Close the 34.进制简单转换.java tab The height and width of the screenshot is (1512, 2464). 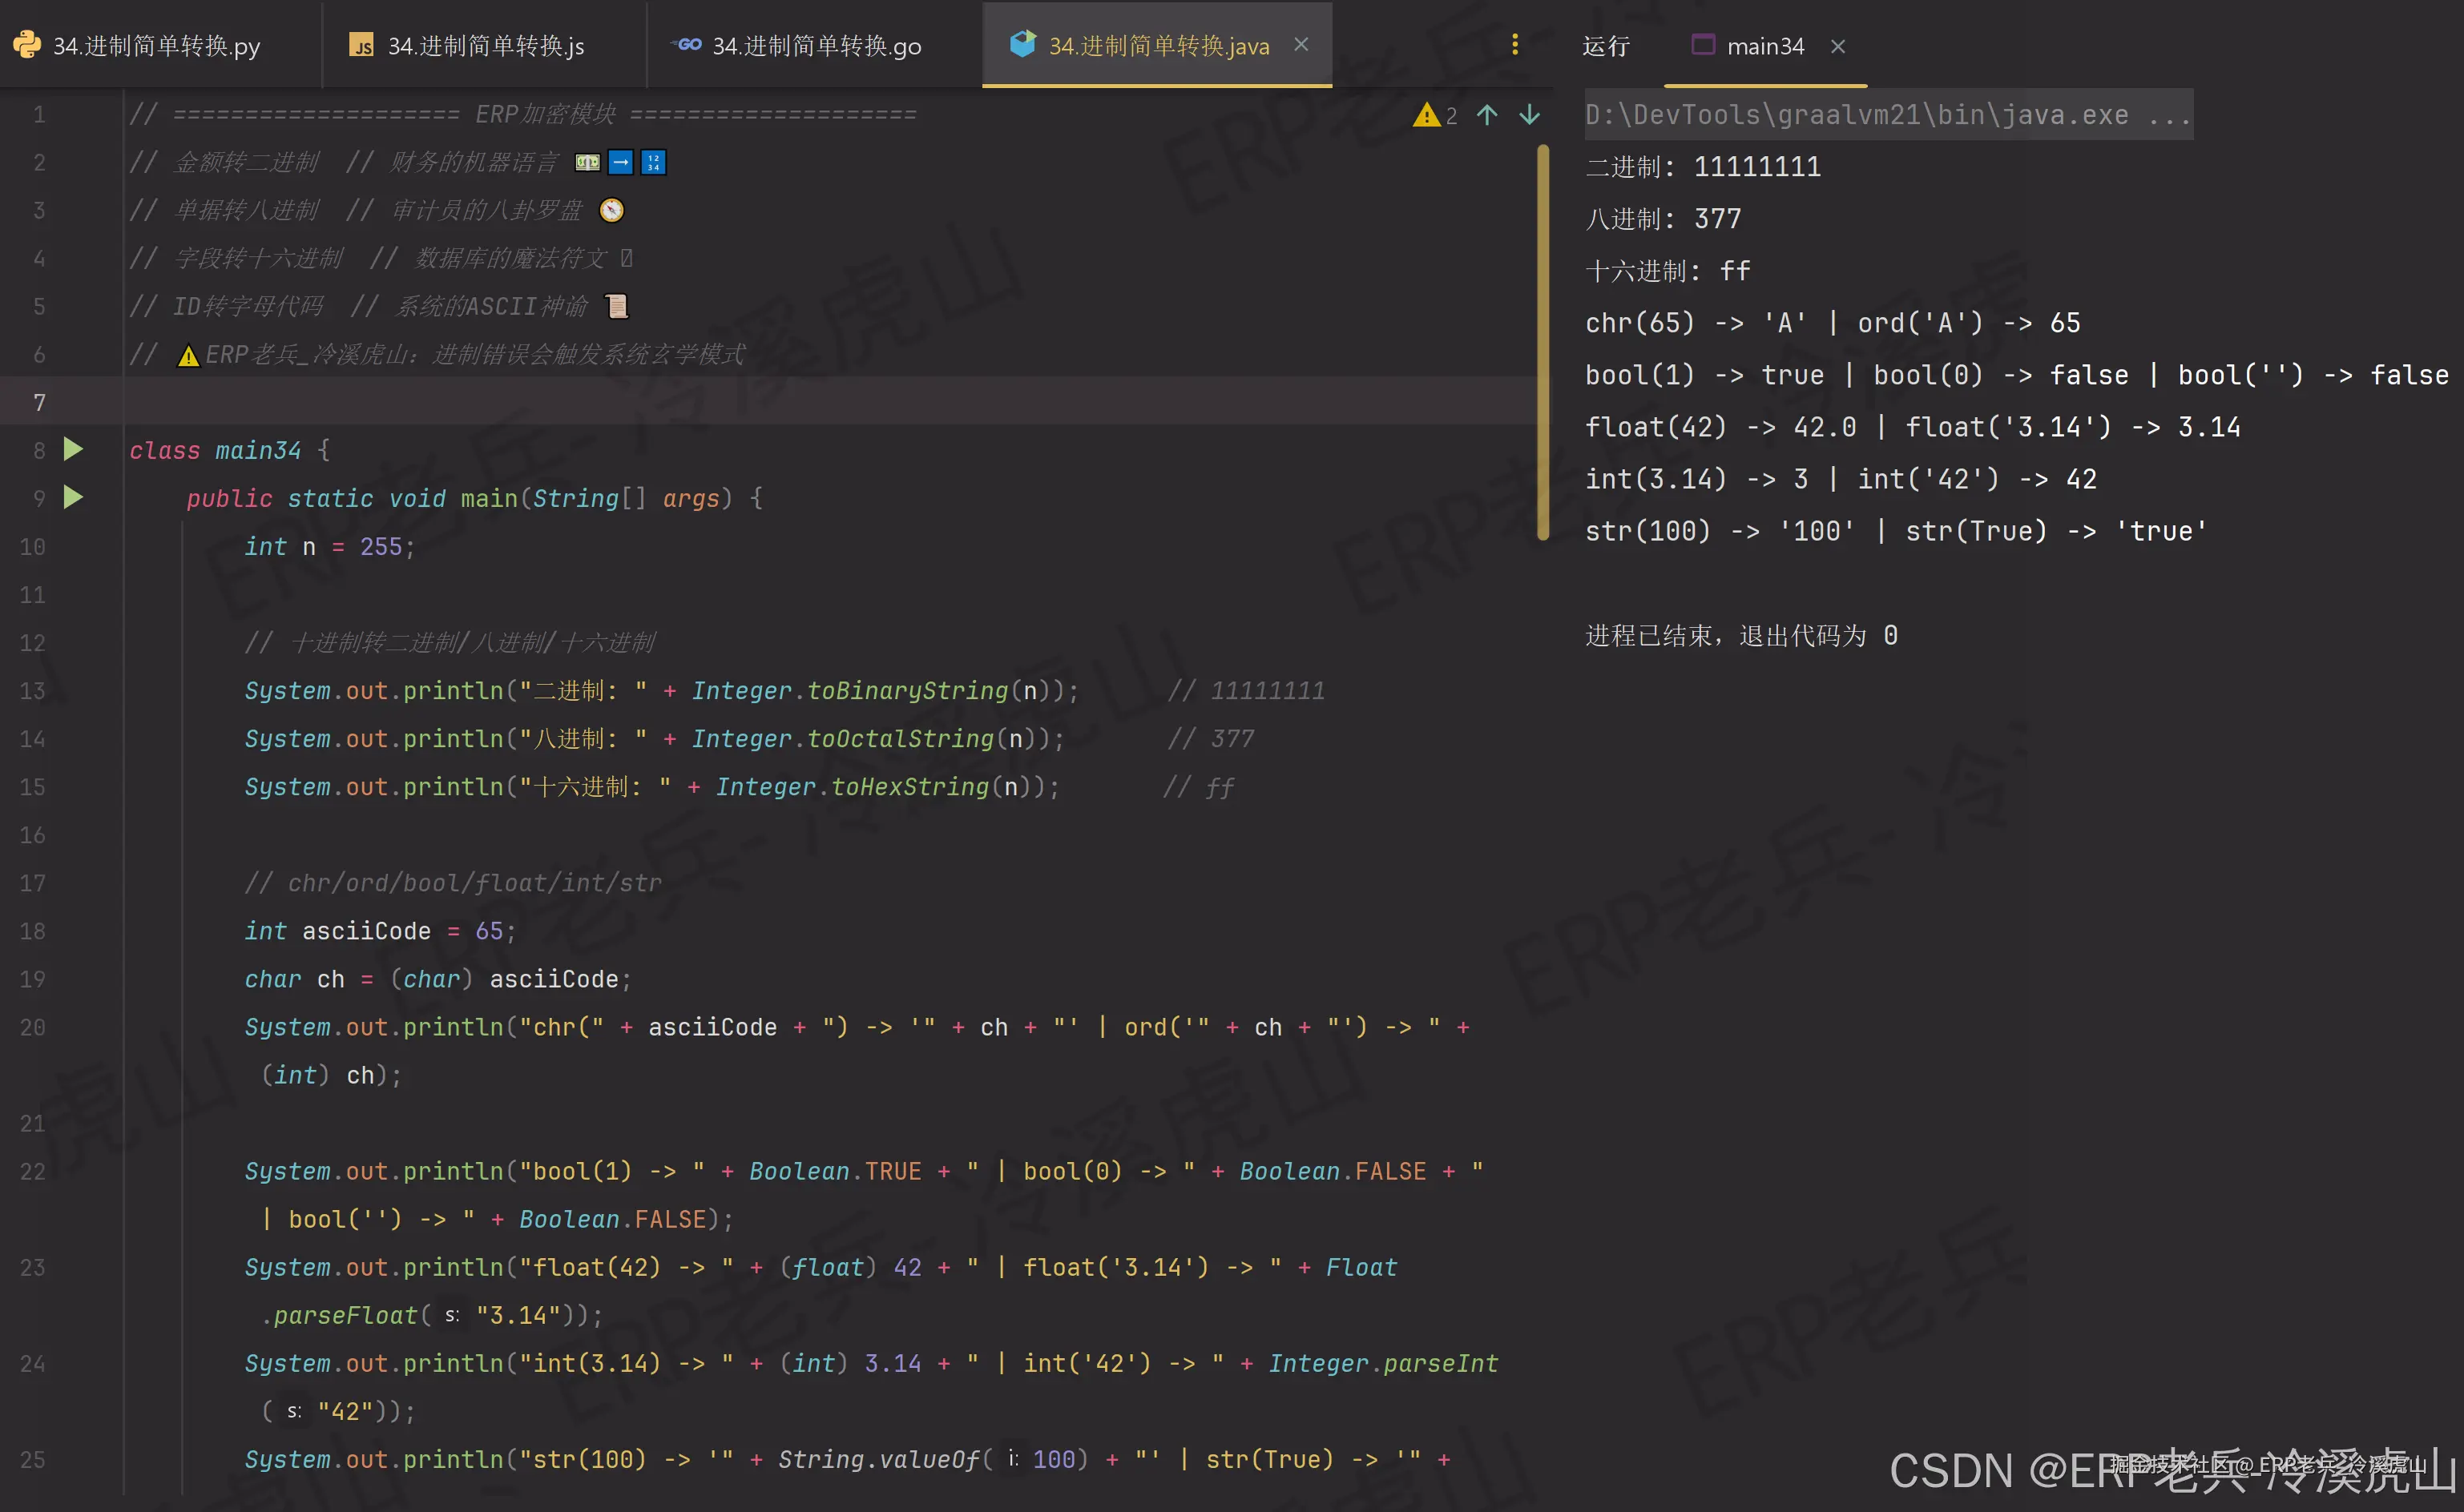click(x=1301, y=45)
